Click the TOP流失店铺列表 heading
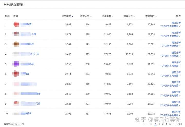This screenshot has height=127, width=185. [13, 5]
